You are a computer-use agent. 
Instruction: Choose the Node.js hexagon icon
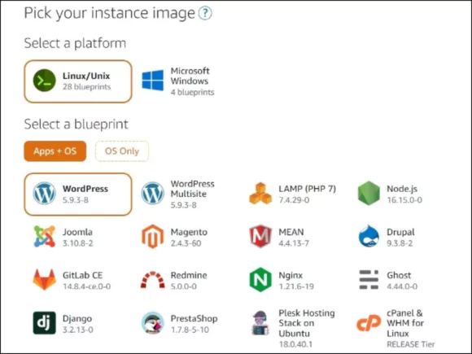tap(369, 193)
